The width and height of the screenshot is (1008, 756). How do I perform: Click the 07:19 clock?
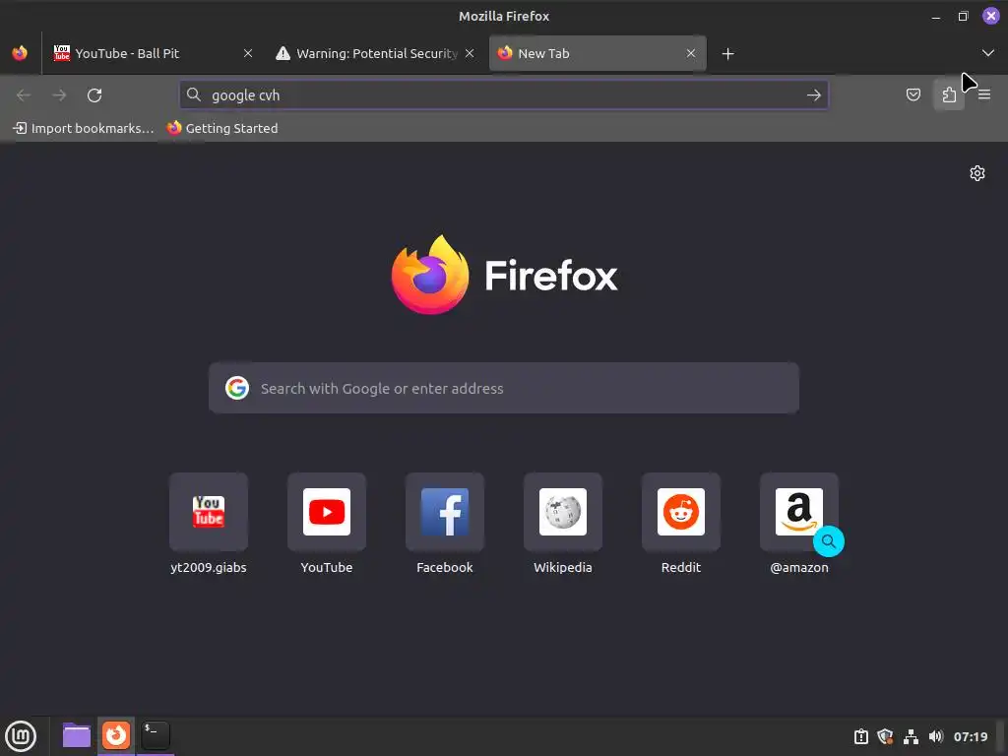[x=971, y=736]
